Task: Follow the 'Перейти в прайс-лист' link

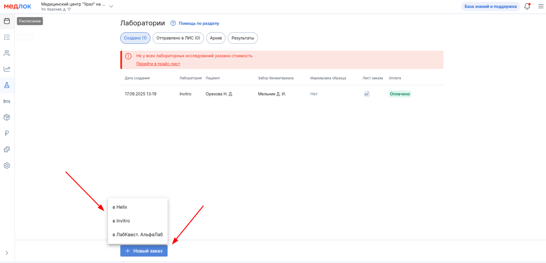Action: coord(158,64)
